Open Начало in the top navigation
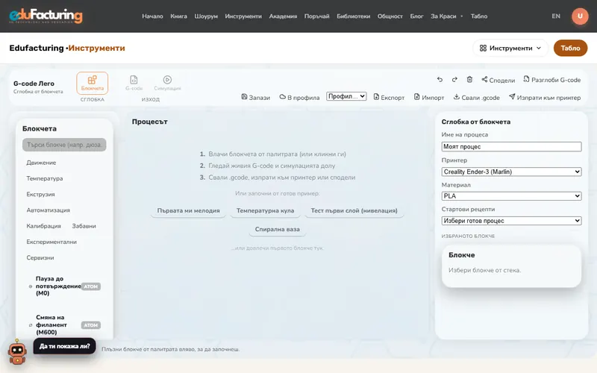This screenshot has width=597, height=373. pyautogui.click(x=152, y=16)
